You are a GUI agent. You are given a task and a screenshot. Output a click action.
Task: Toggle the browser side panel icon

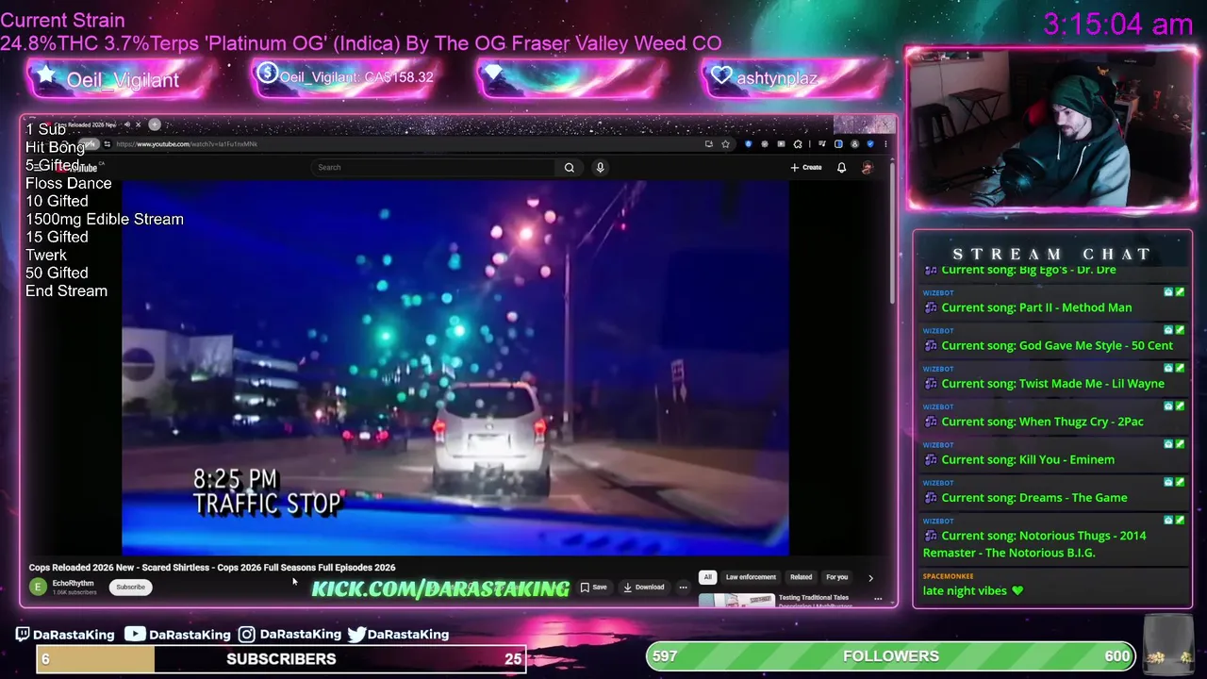click(838, 143)
